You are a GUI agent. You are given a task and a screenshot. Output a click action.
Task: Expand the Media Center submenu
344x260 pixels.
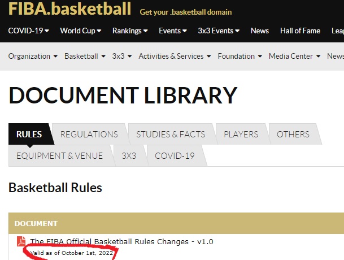[294, 56]
